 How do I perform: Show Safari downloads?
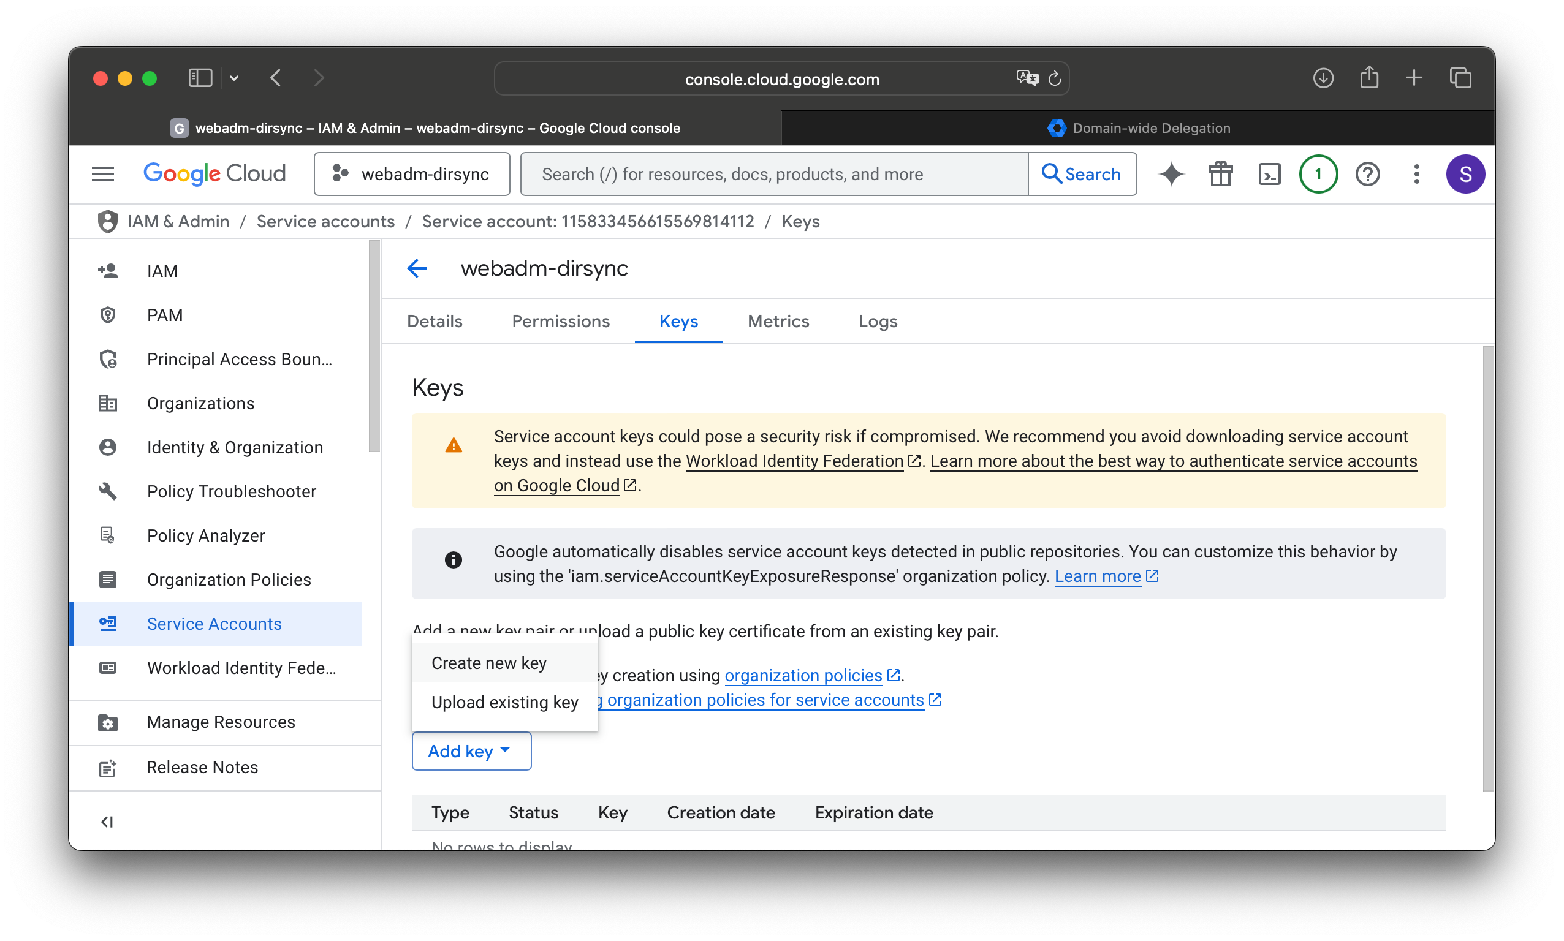(1323, 78)
